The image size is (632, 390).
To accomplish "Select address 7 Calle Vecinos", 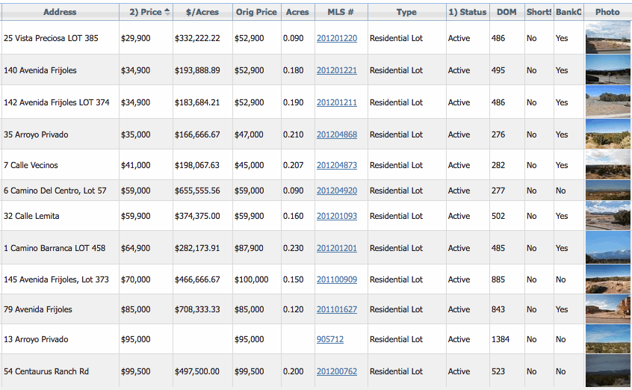I will coord(31,165).
